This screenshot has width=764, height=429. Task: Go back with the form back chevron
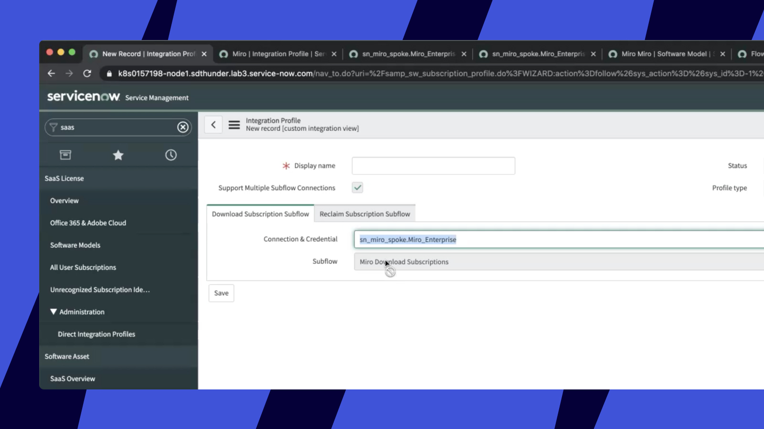point(213,125)
